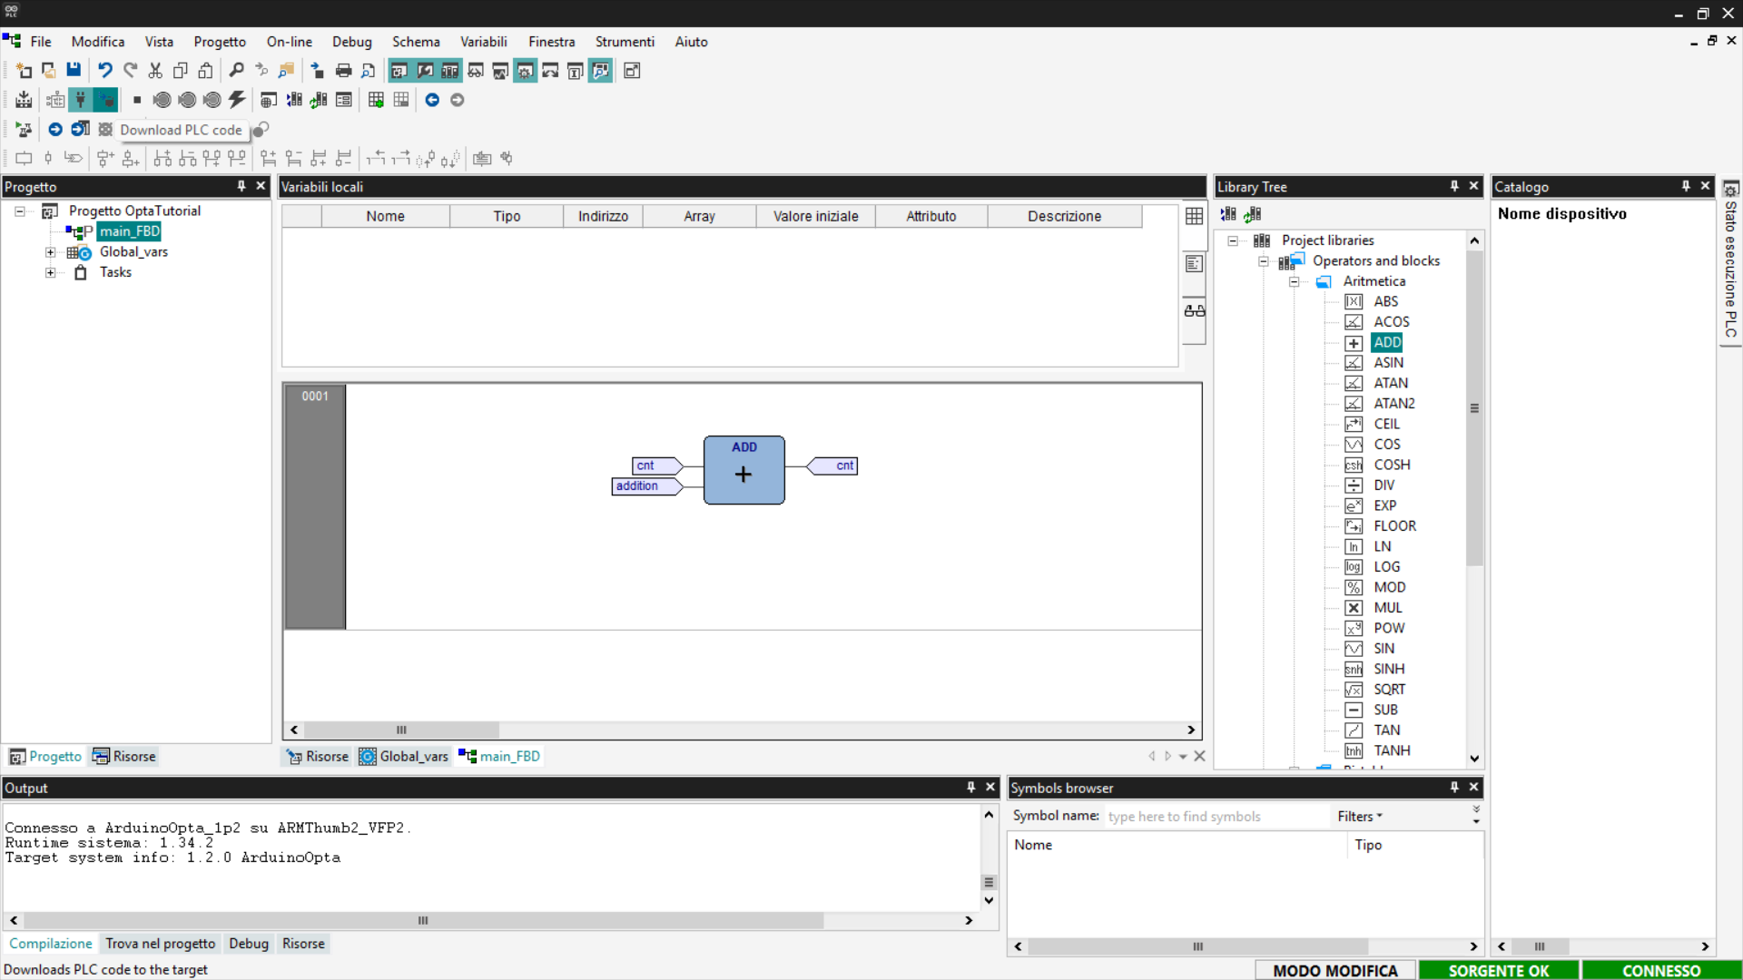Toggle the Output panel pin
Screen dimensions: 1743x980
point(970,788)
